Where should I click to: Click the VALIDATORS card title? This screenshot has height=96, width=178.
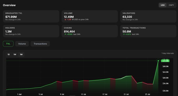click(x=129, y=13)
